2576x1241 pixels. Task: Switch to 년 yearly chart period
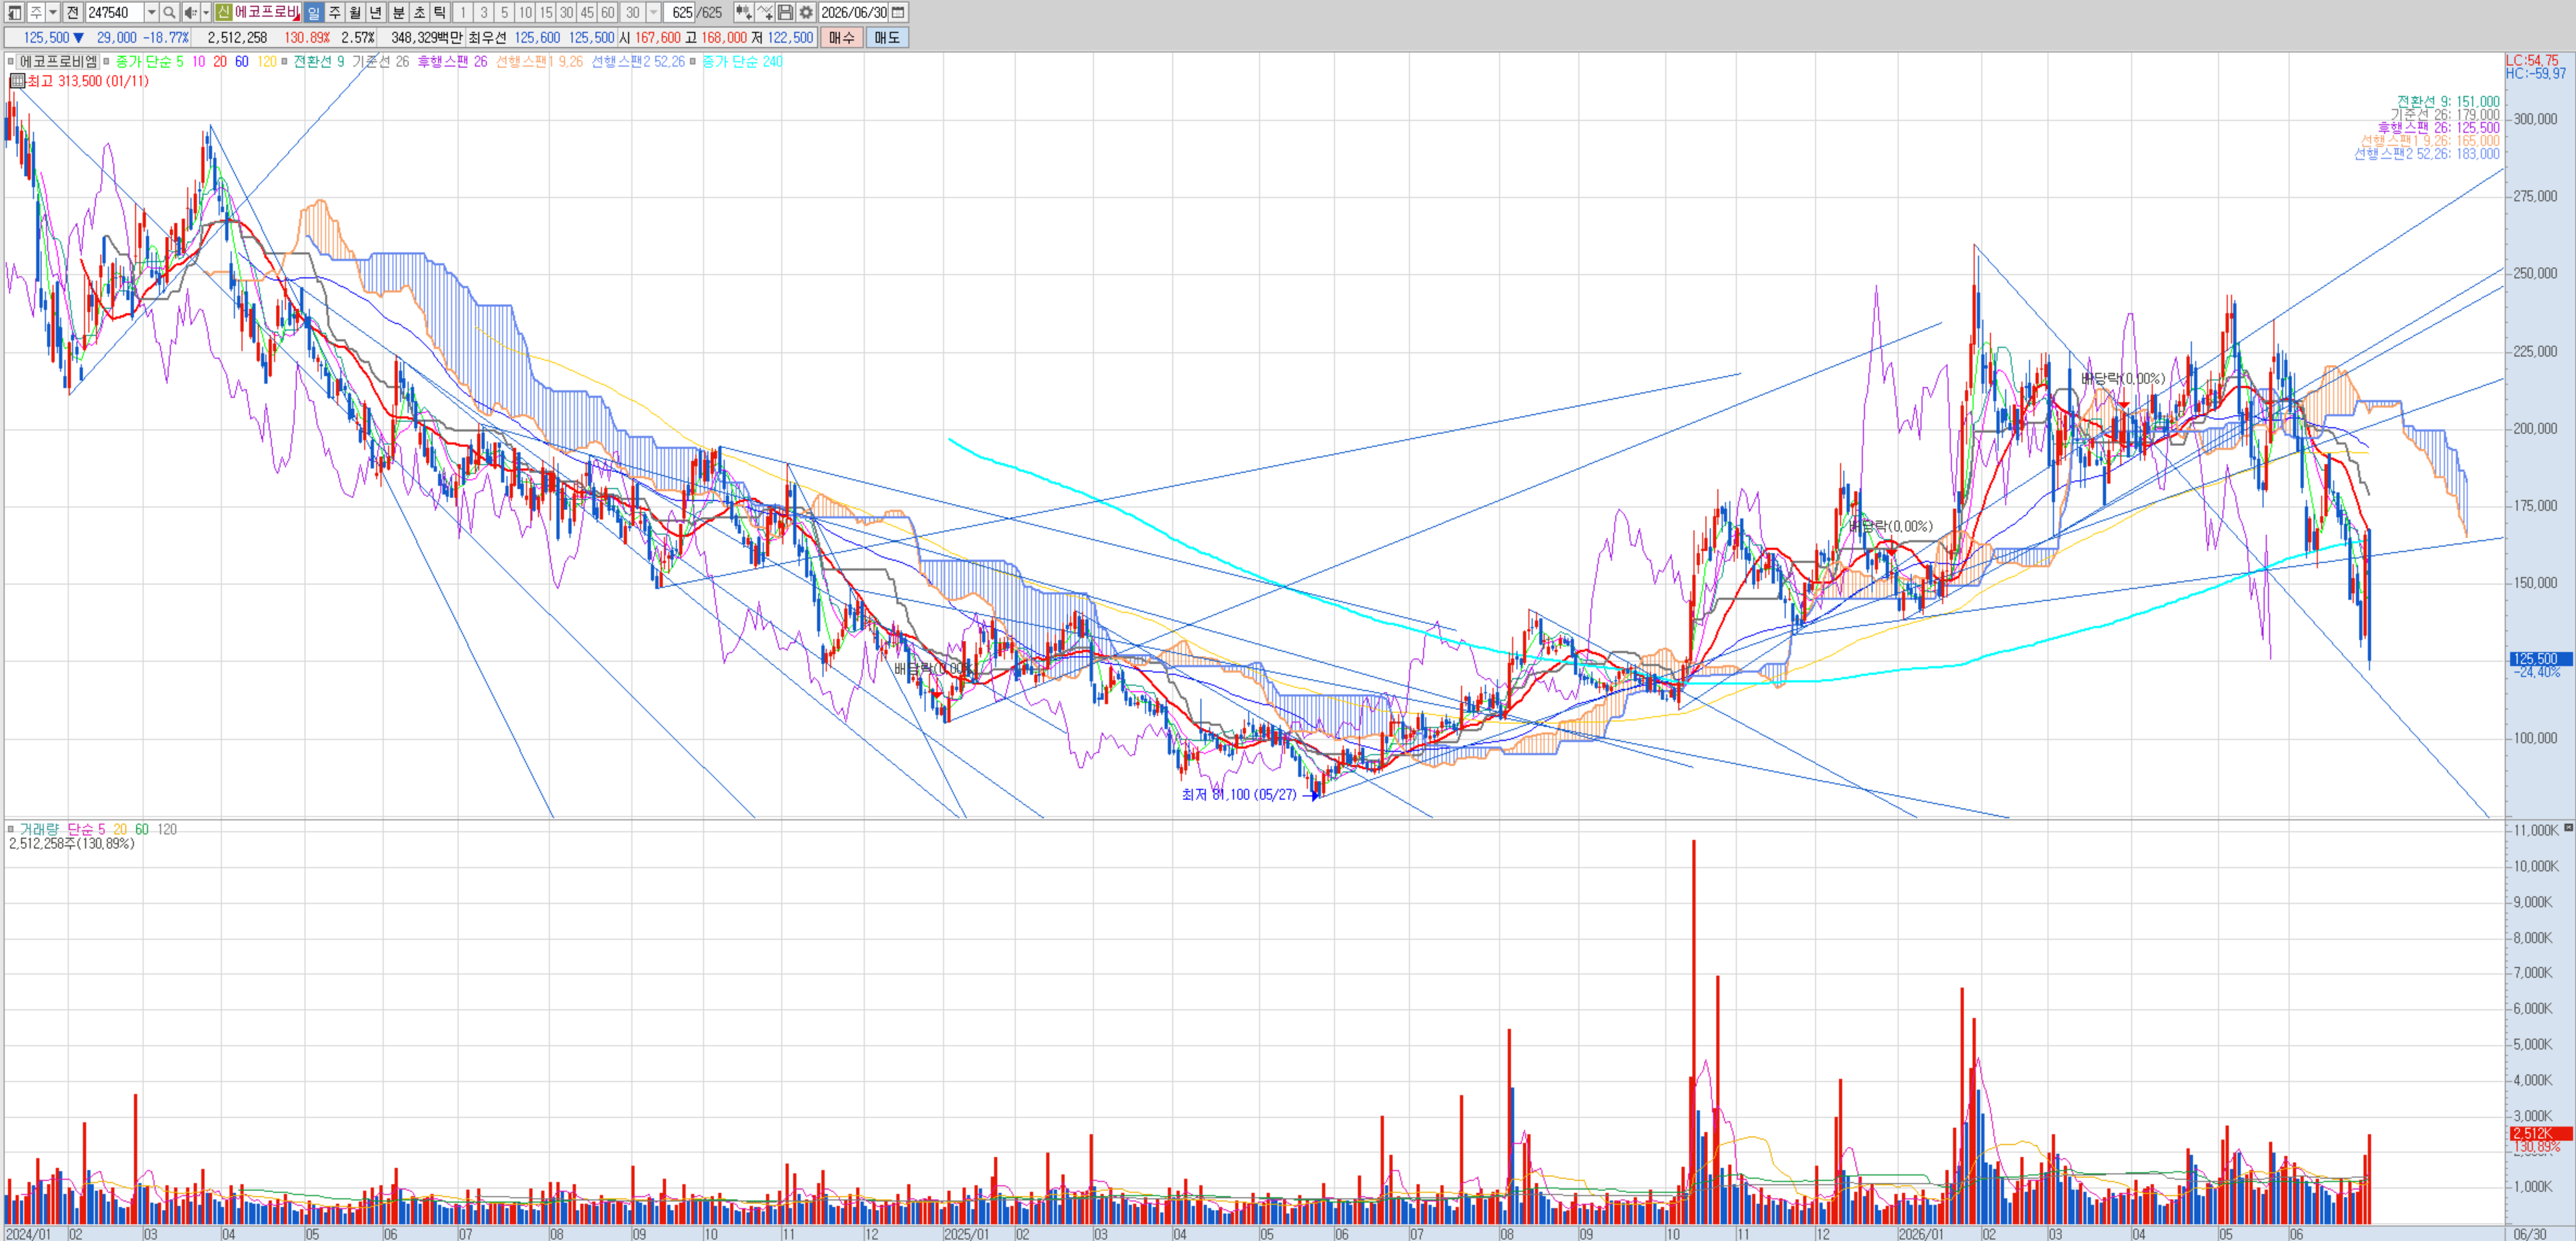pos(376,12)
